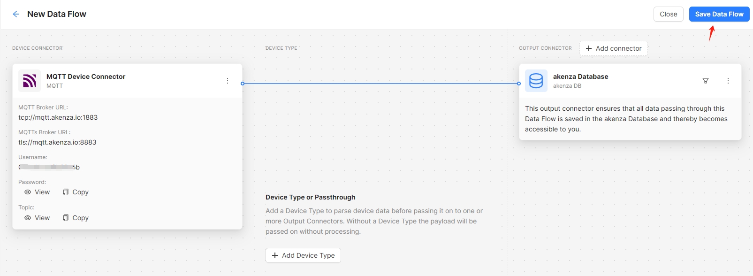This screenshot has height=276, width=753.
Task: Save the Data Flow
Action: click(x=719, y=14)
